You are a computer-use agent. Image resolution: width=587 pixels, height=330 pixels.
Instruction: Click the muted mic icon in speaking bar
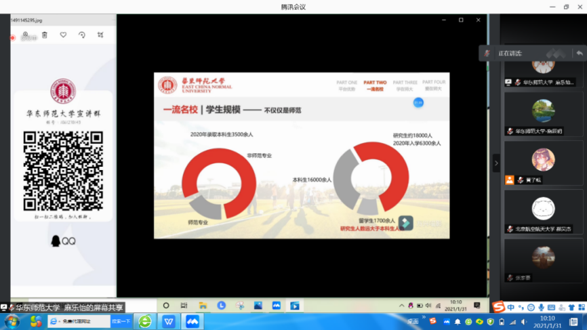[x=487, y=53]
